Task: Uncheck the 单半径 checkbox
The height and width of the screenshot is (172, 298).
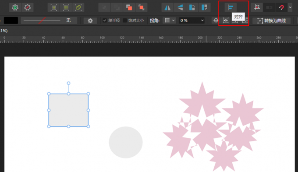Action: click(x=105, y=20)
